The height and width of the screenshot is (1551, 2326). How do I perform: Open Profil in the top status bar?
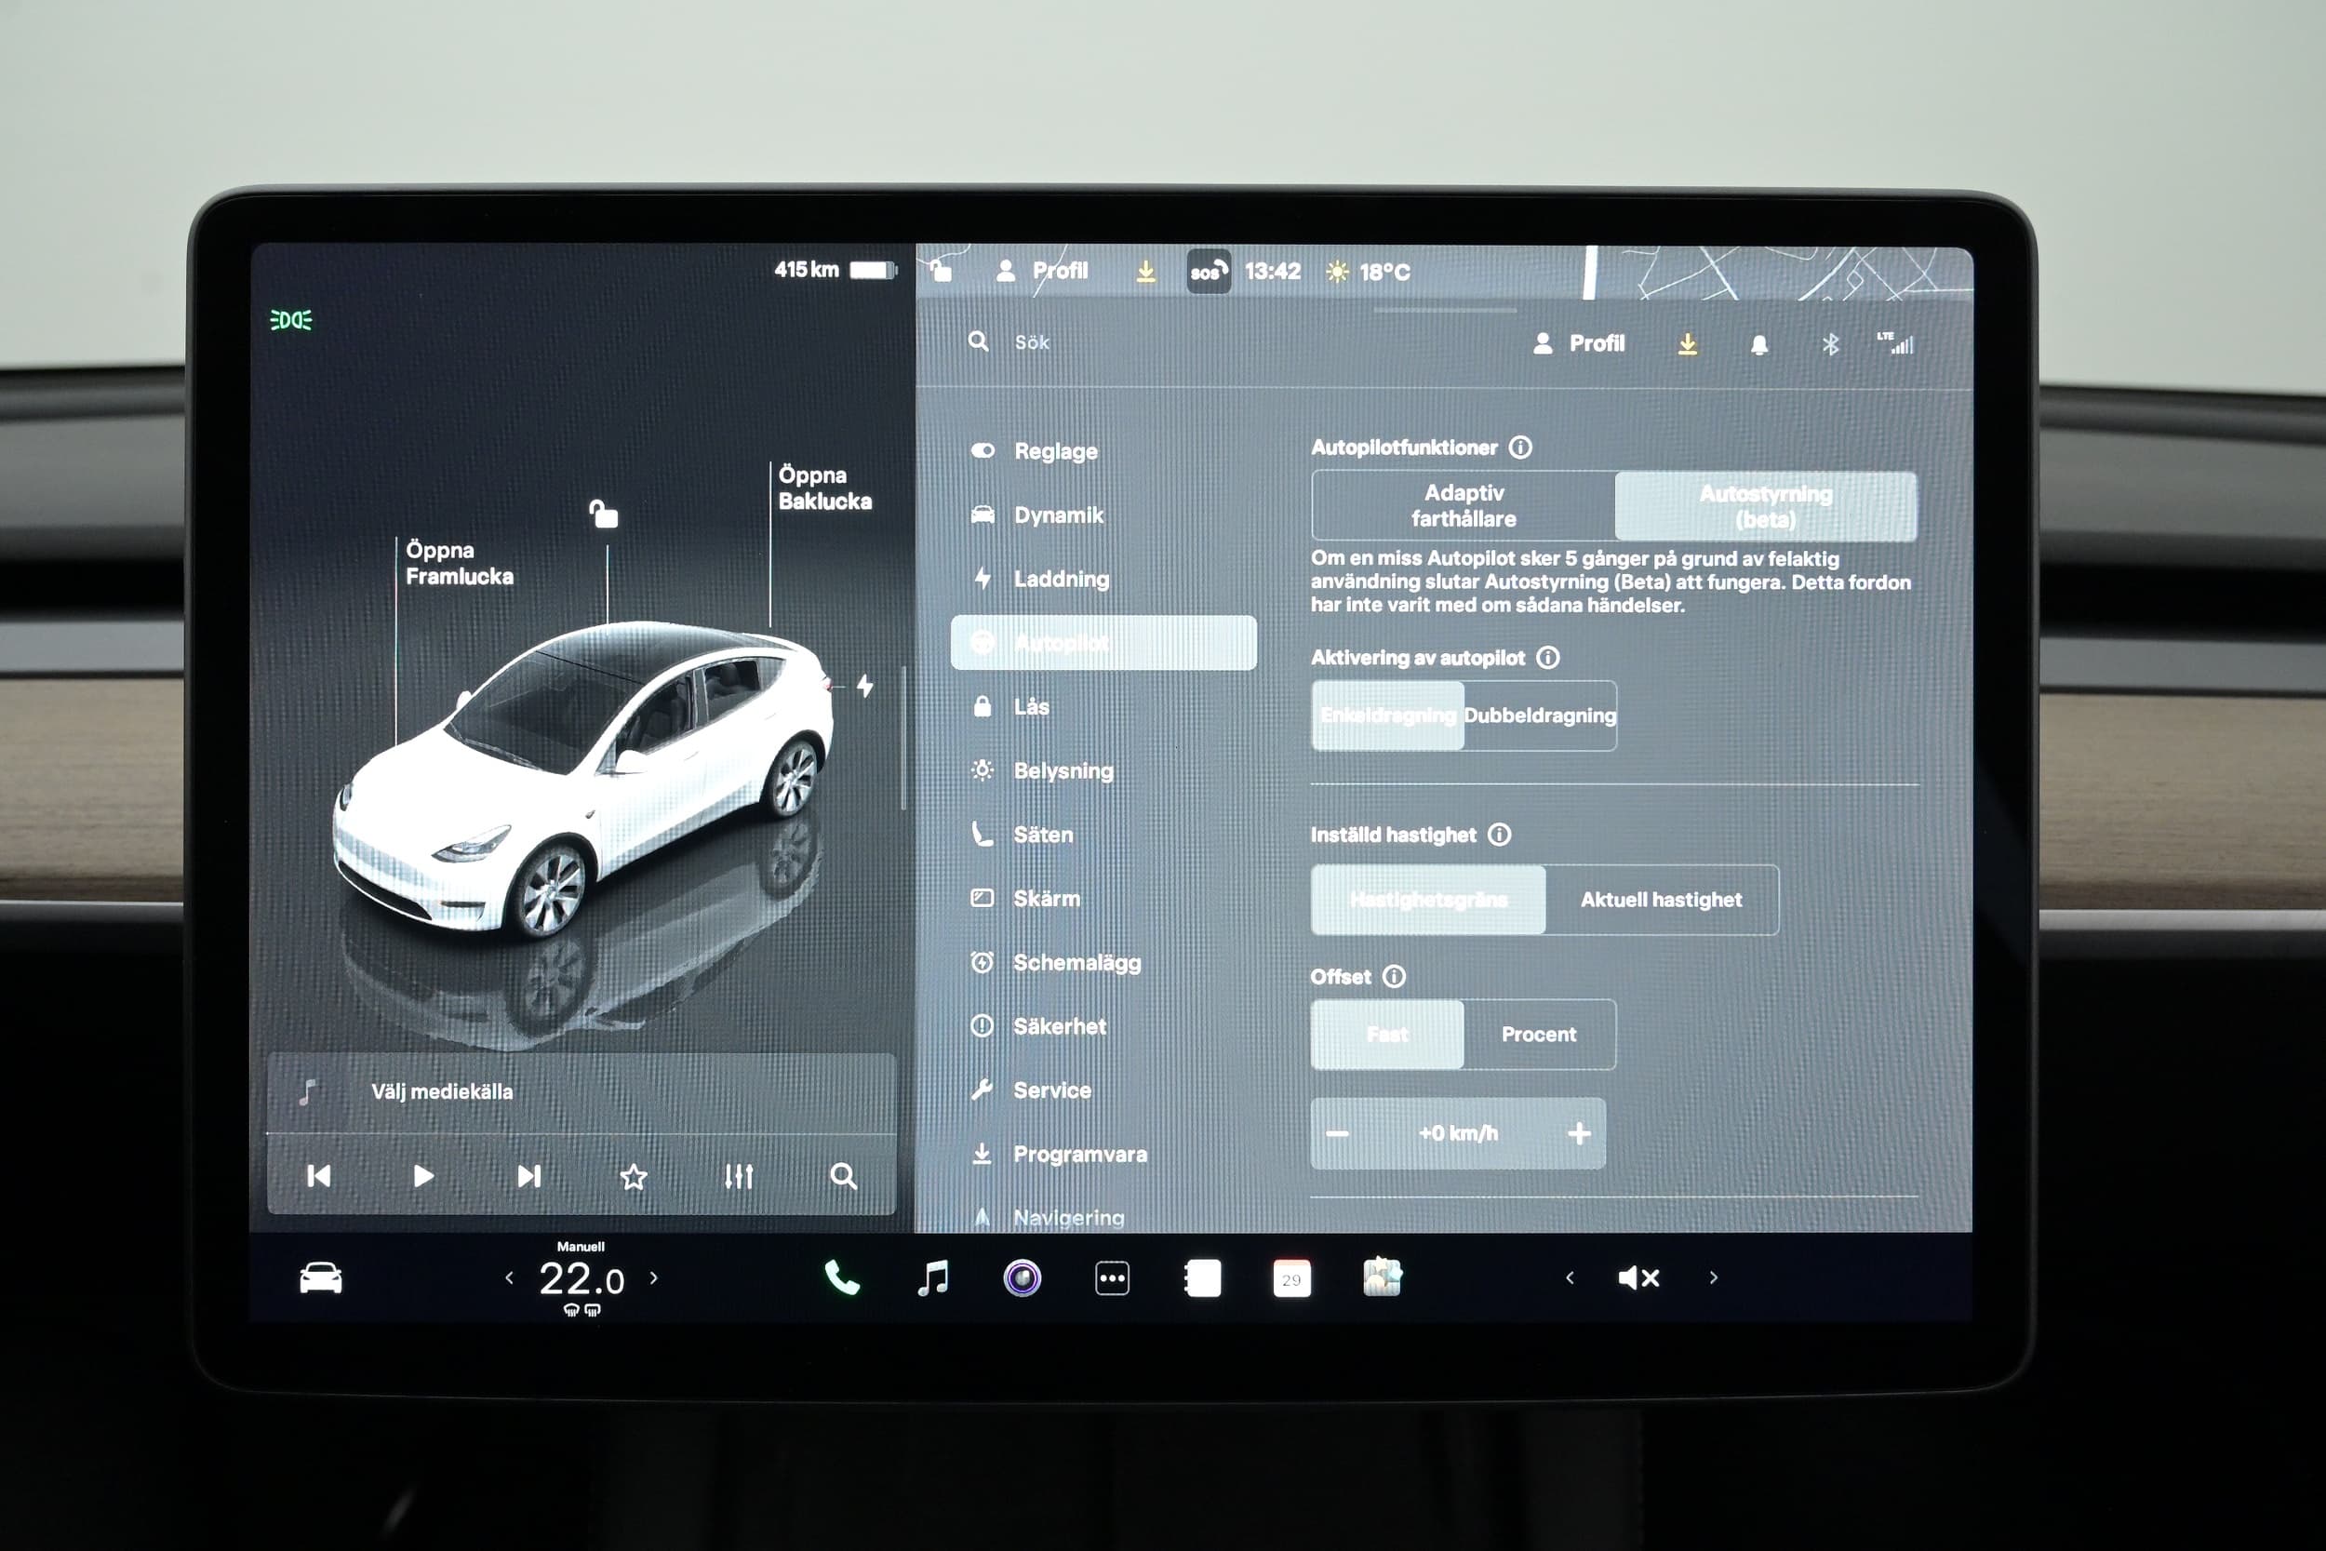point(1041,270)
